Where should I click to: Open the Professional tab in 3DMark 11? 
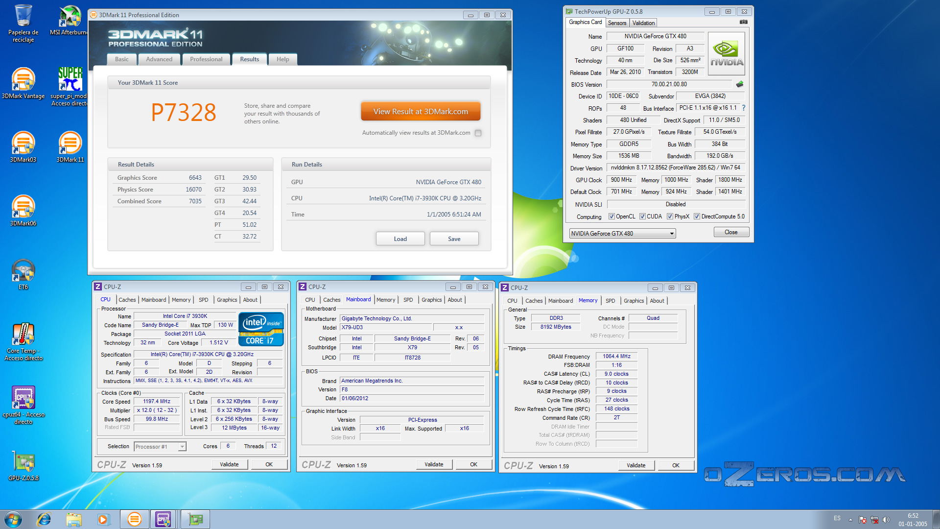206,59
